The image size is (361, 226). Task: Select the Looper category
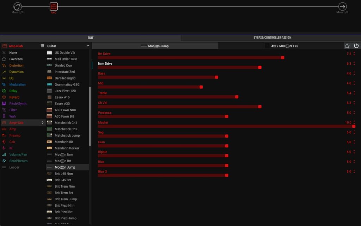point(14,167)
